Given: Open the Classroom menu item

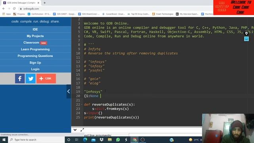Looking at the screenshot, I should (35, 43).
